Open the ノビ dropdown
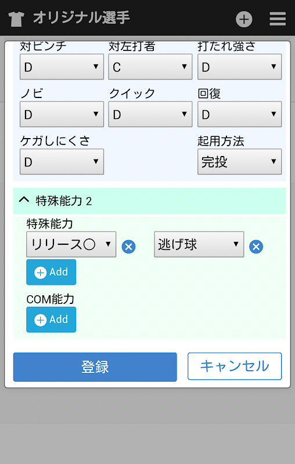Viewport: 295px width, 464px height. point(62,114)
